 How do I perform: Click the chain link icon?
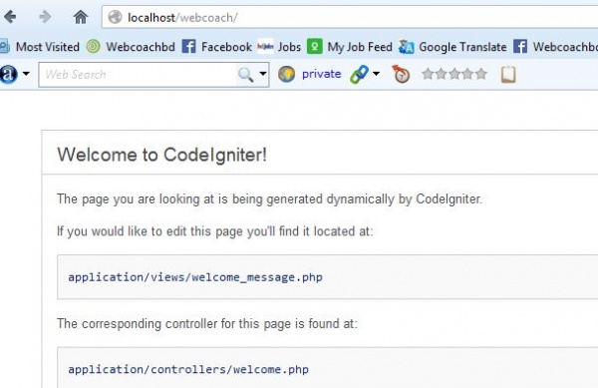(359, 75)
